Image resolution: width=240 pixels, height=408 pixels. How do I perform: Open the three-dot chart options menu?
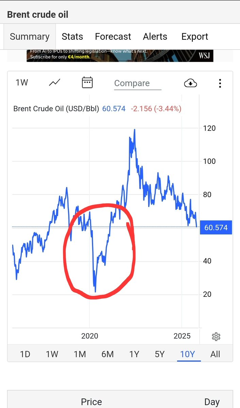220,83
